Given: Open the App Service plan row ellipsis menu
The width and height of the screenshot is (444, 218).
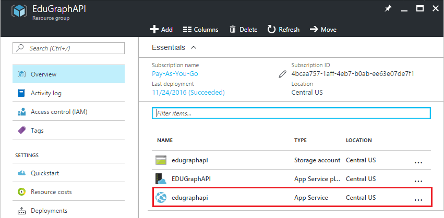Looking at the screenshot, I should pos(418,181).
